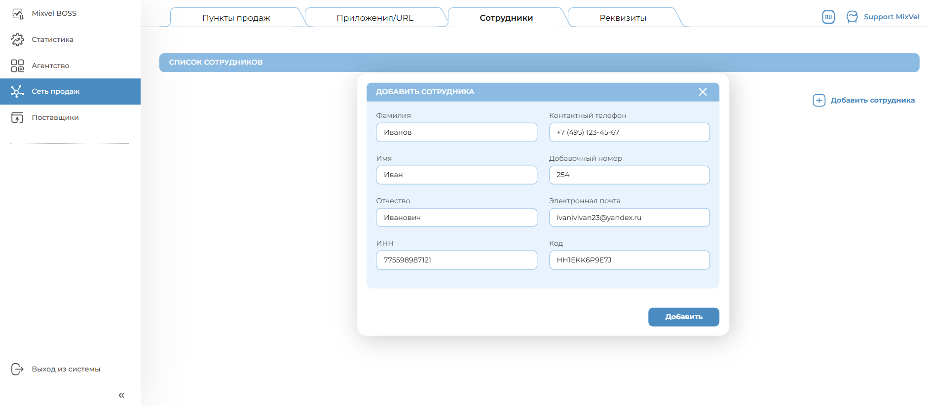Click the Support MixVel link
927x406 pixels.
pos(891,17)
